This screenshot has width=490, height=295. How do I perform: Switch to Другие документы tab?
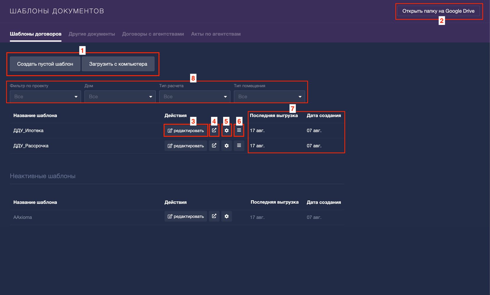[92, 34]
